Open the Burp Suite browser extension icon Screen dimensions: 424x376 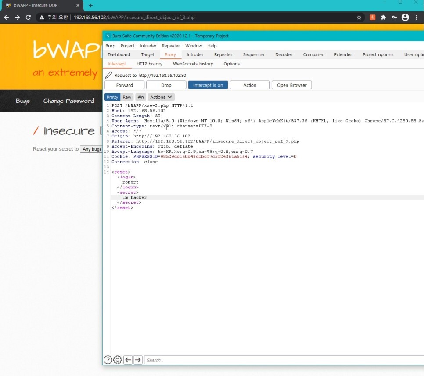point(373,18)
